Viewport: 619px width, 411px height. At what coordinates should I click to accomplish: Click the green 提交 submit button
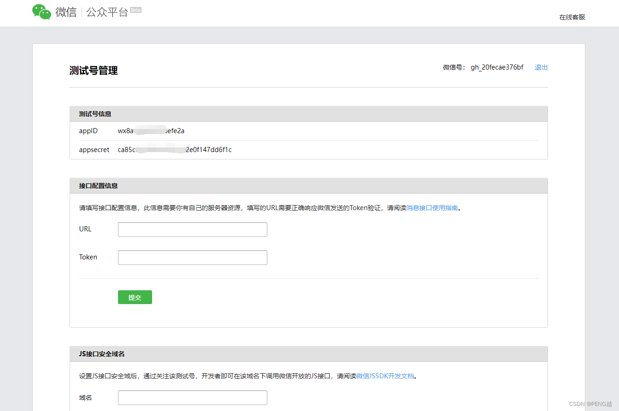point(135,297)
